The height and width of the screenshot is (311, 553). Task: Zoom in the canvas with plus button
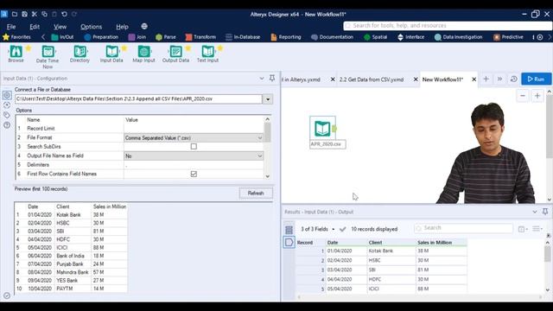click(x=537, y=96)
